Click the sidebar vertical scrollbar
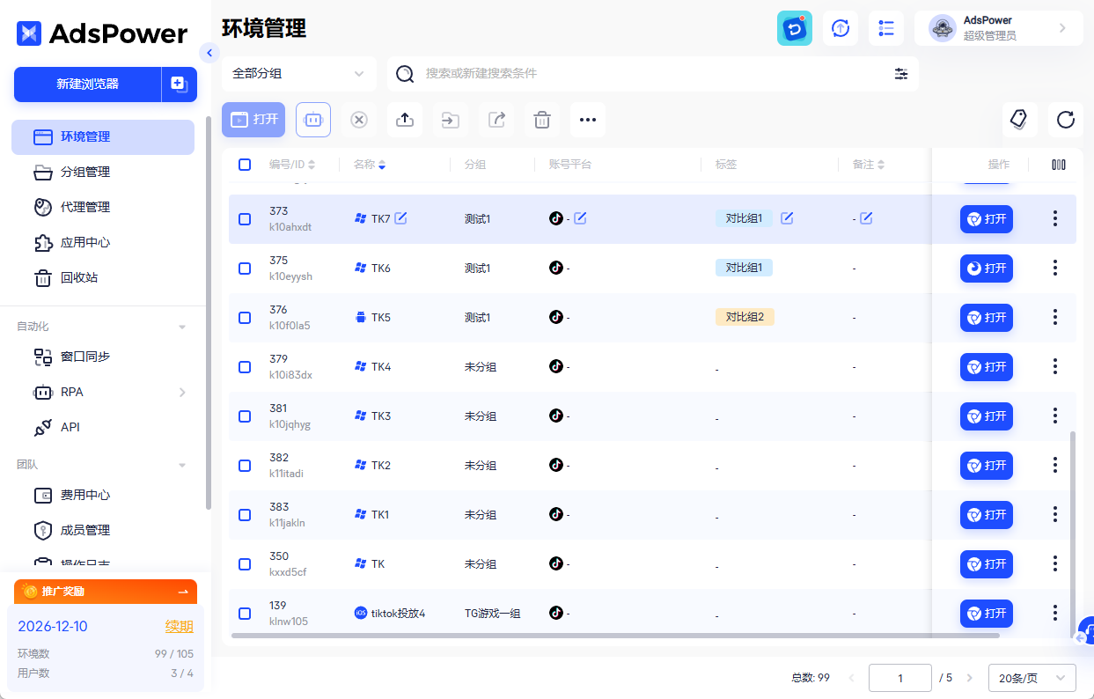1094x699 pixels. click(x=208, y=313)
